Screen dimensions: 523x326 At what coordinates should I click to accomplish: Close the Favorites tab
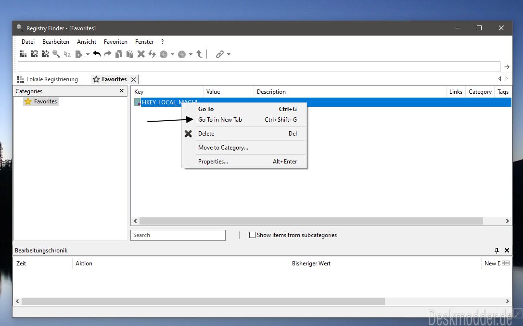[133, 79]
